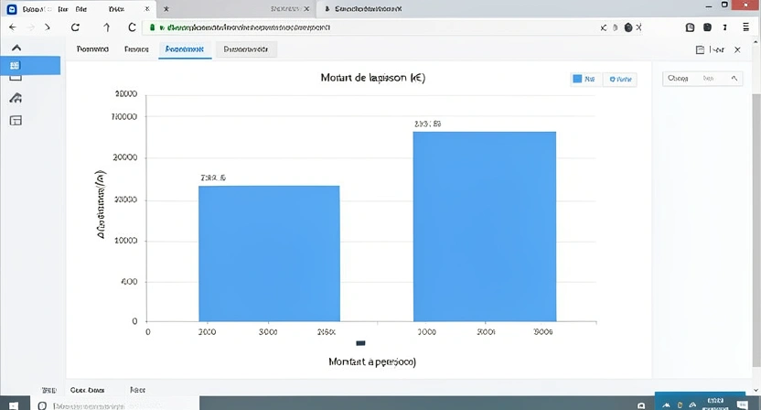Click the value label above the left bar
The height and width of the screenshot is (410, 761).
(x=213, y=178)
